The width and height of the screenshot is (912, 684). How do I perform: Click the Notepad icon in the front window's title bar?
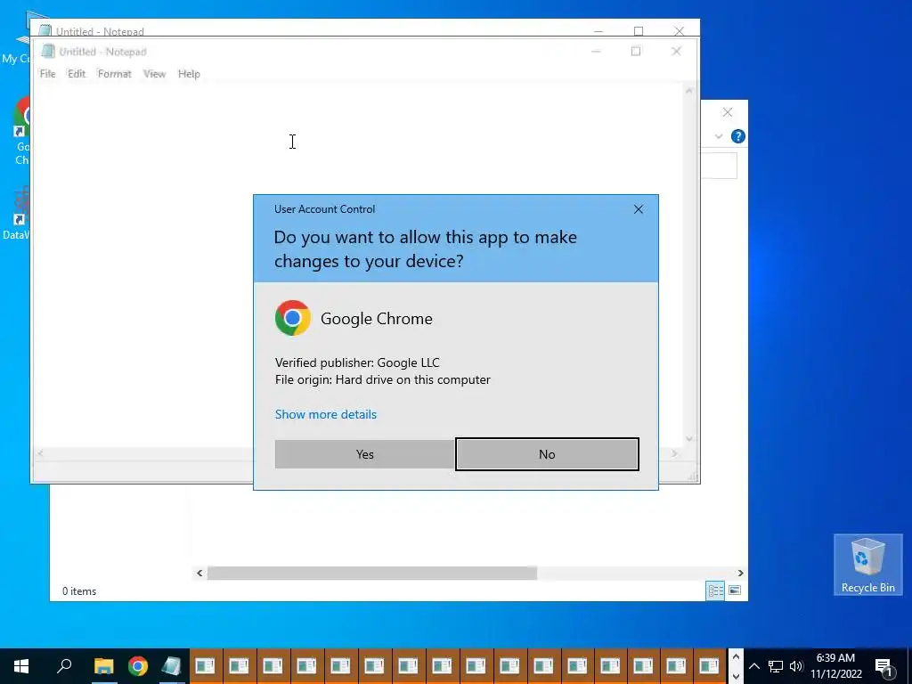pos(48,51)
